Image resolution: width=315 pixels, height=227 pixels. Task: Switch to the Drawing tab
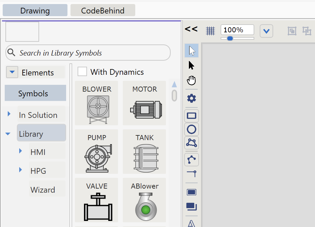35,10
